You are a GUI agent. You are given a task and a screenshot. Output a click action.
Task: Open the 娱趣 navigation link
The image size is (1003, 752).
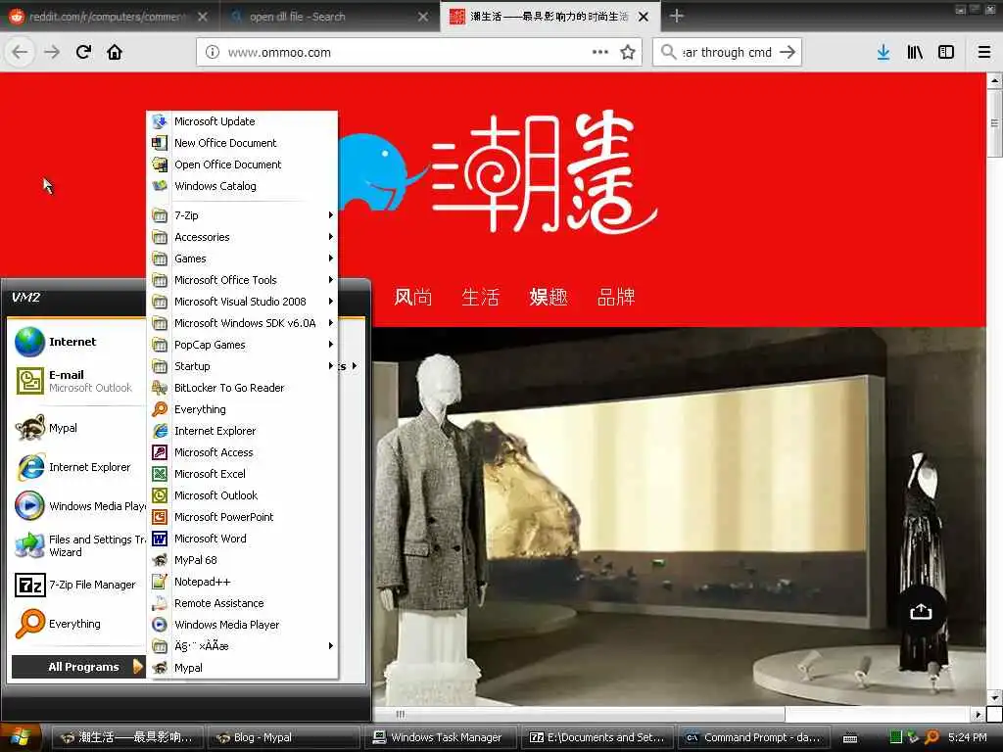point(549,298)
